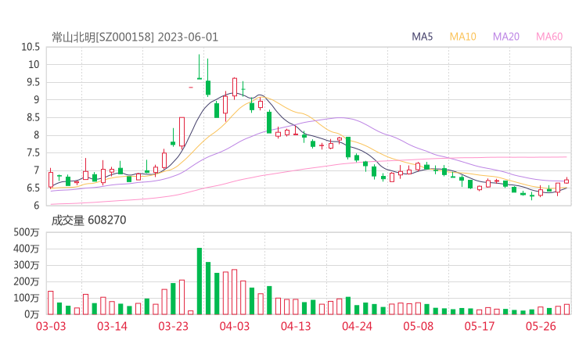Click the 10.5 price axis value
The height and width of the screenshot is (344, 579).
pos(31,47)
